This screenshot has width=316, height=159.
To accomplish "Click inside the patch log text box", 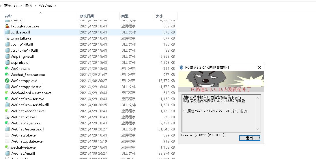I will click(221, 113).
